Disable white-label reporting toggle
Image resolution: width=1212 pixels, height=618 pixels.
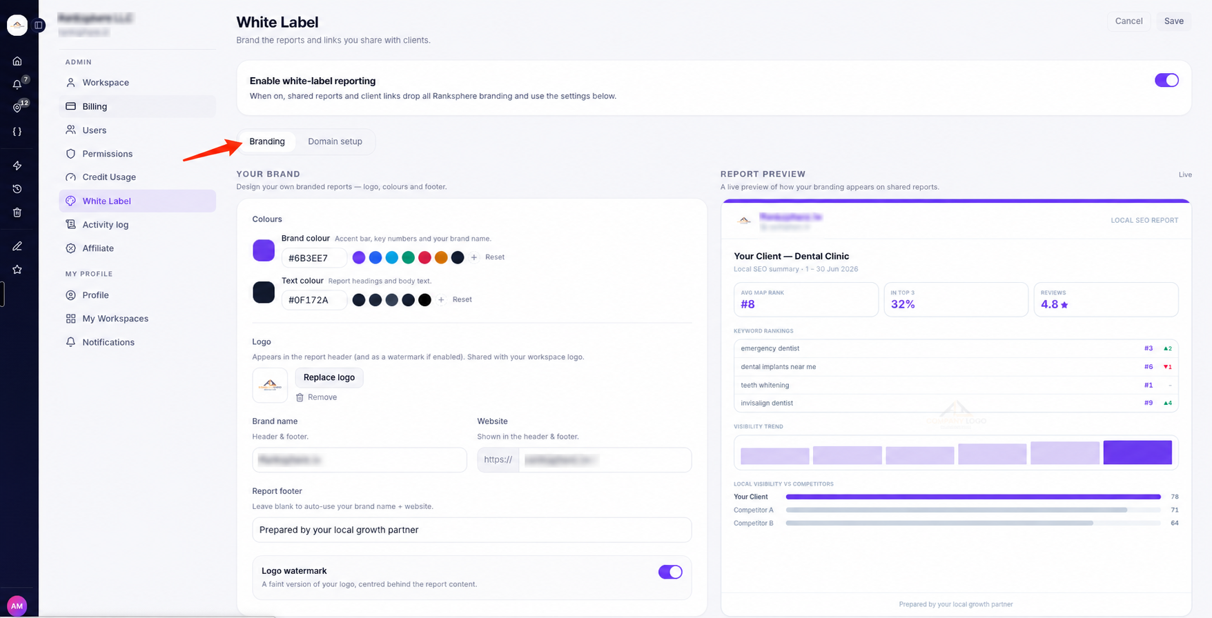pyautogui.click(x=1166, y=80)
